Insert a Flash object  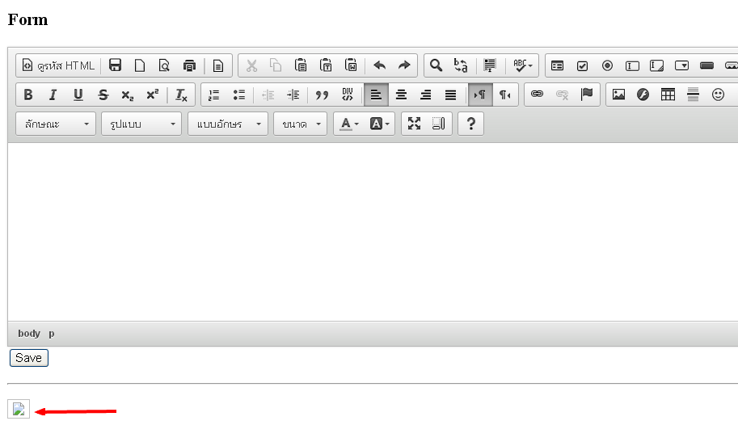[643, 95]
